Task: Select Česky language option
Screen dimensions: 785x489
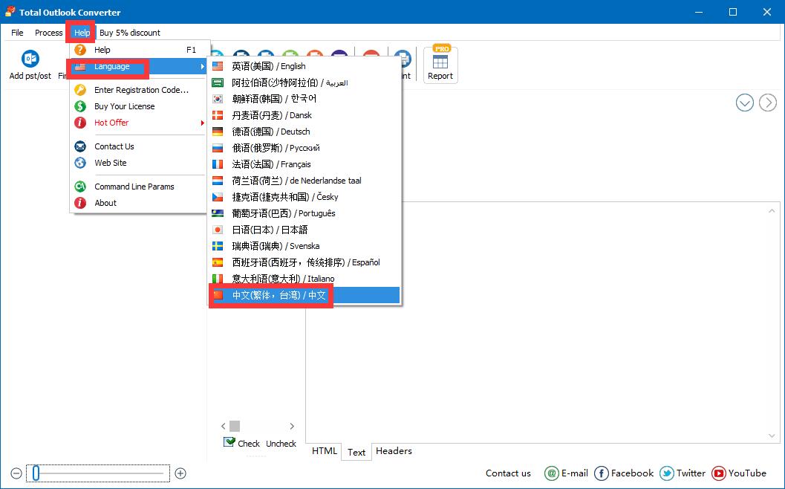Action: coord(304,197)
